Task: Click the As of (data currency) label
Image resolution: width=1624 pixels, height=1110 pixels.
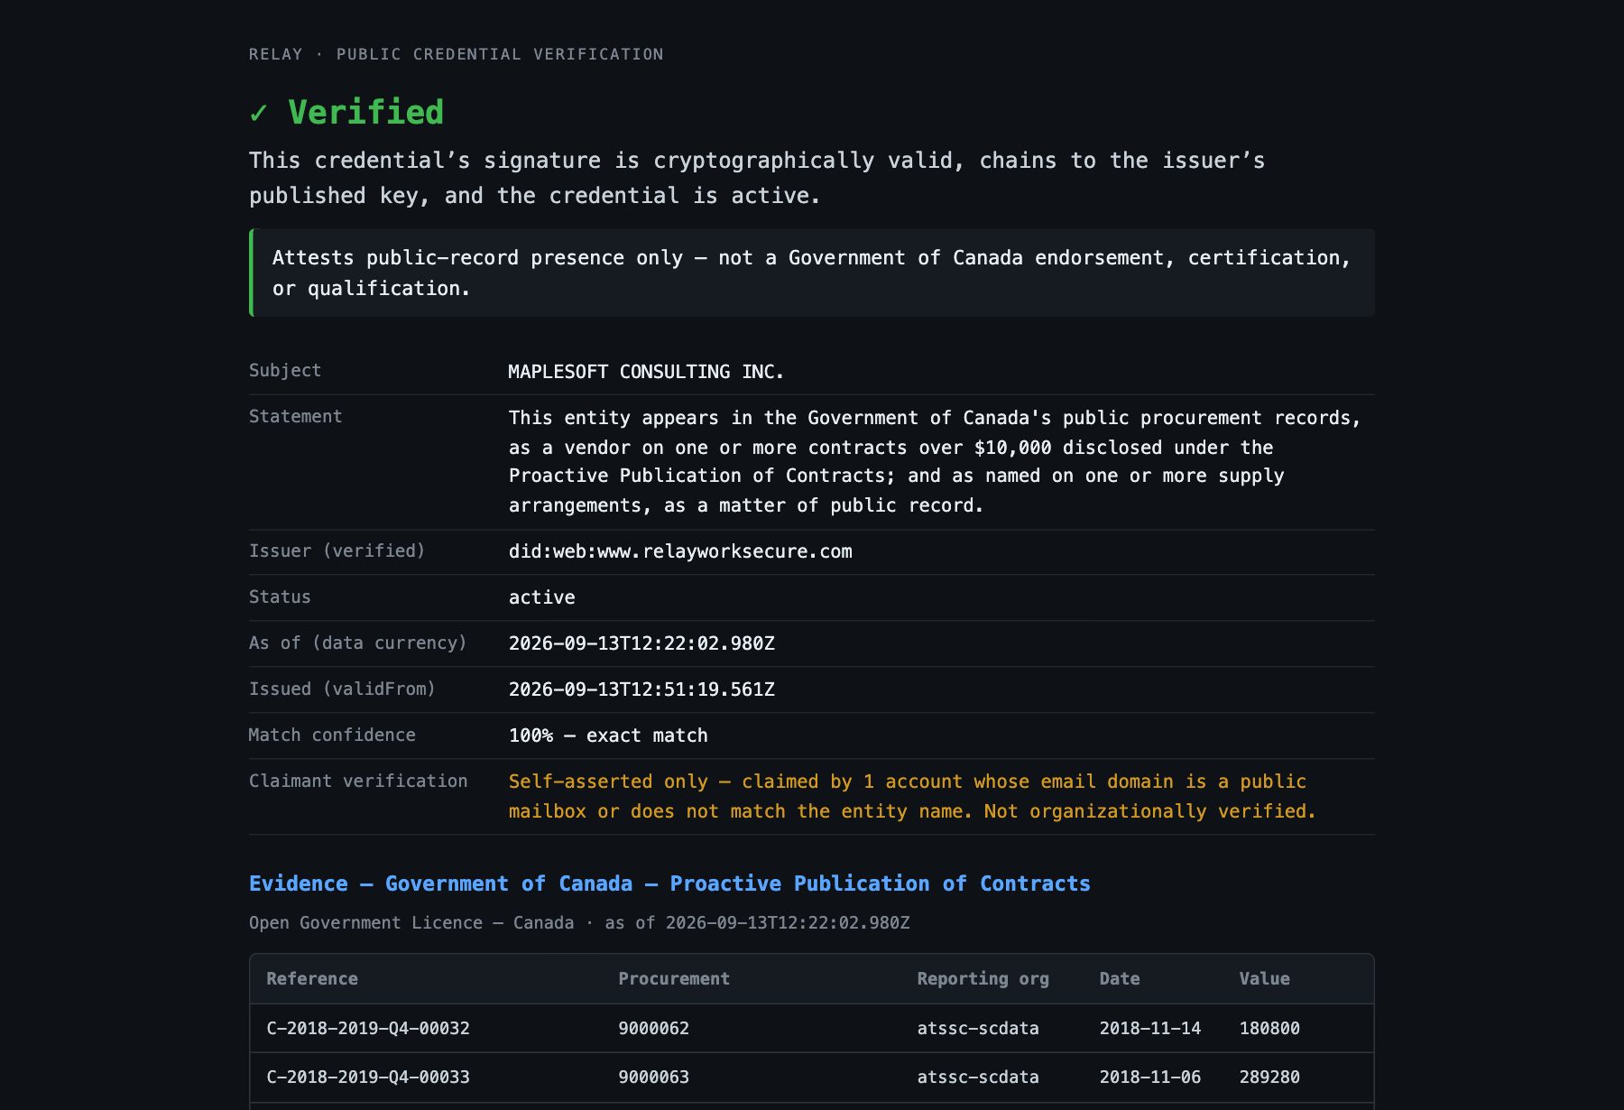Action: pos(358,643)
